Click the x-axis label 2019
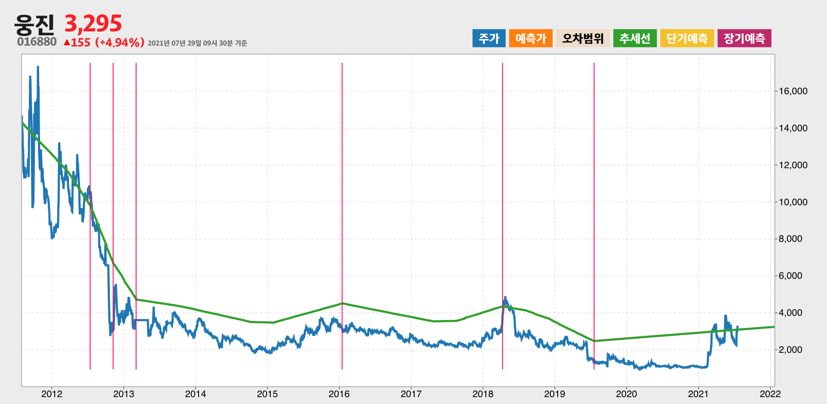 tap(555, 394)
